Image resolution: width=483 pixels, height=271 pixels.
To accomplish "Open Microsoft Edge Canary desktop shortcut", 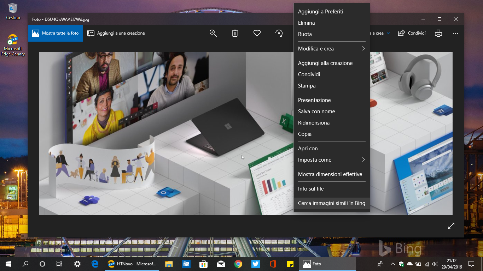I will tap(13, 45).
